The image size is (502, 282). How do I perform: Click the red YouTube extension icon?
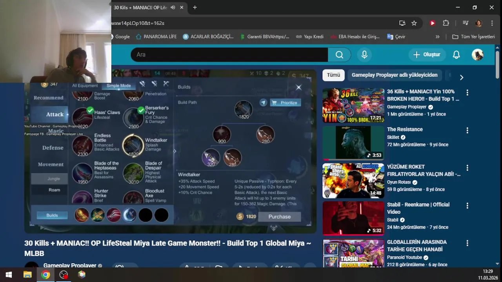tap(433, 23)
